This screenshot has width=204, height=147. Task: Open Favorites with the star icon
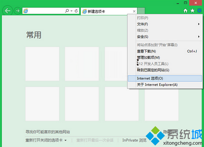point(193,11)
